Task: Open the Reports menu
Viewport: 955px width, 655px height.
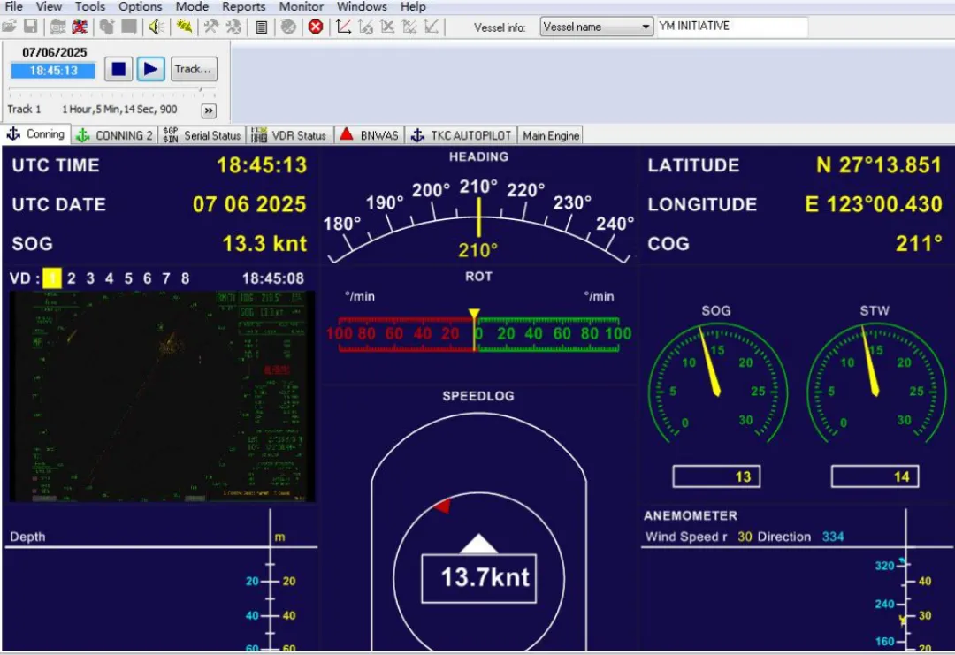Action: (x=244, y=7)
